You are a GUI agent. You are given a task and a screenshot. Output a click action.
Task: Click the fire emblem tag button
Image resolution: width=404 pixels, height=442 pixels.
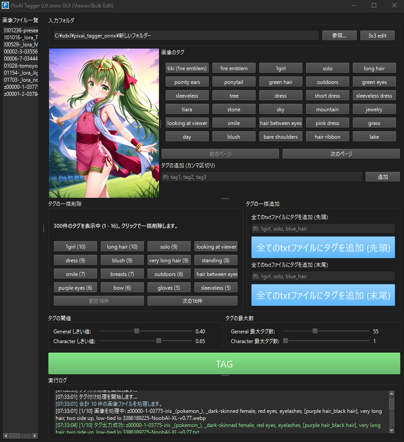(234, 68)
